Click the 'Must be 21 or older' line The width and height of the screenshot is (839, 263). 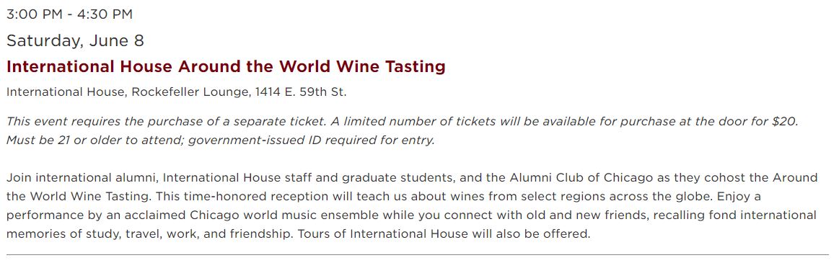[221, 141]
